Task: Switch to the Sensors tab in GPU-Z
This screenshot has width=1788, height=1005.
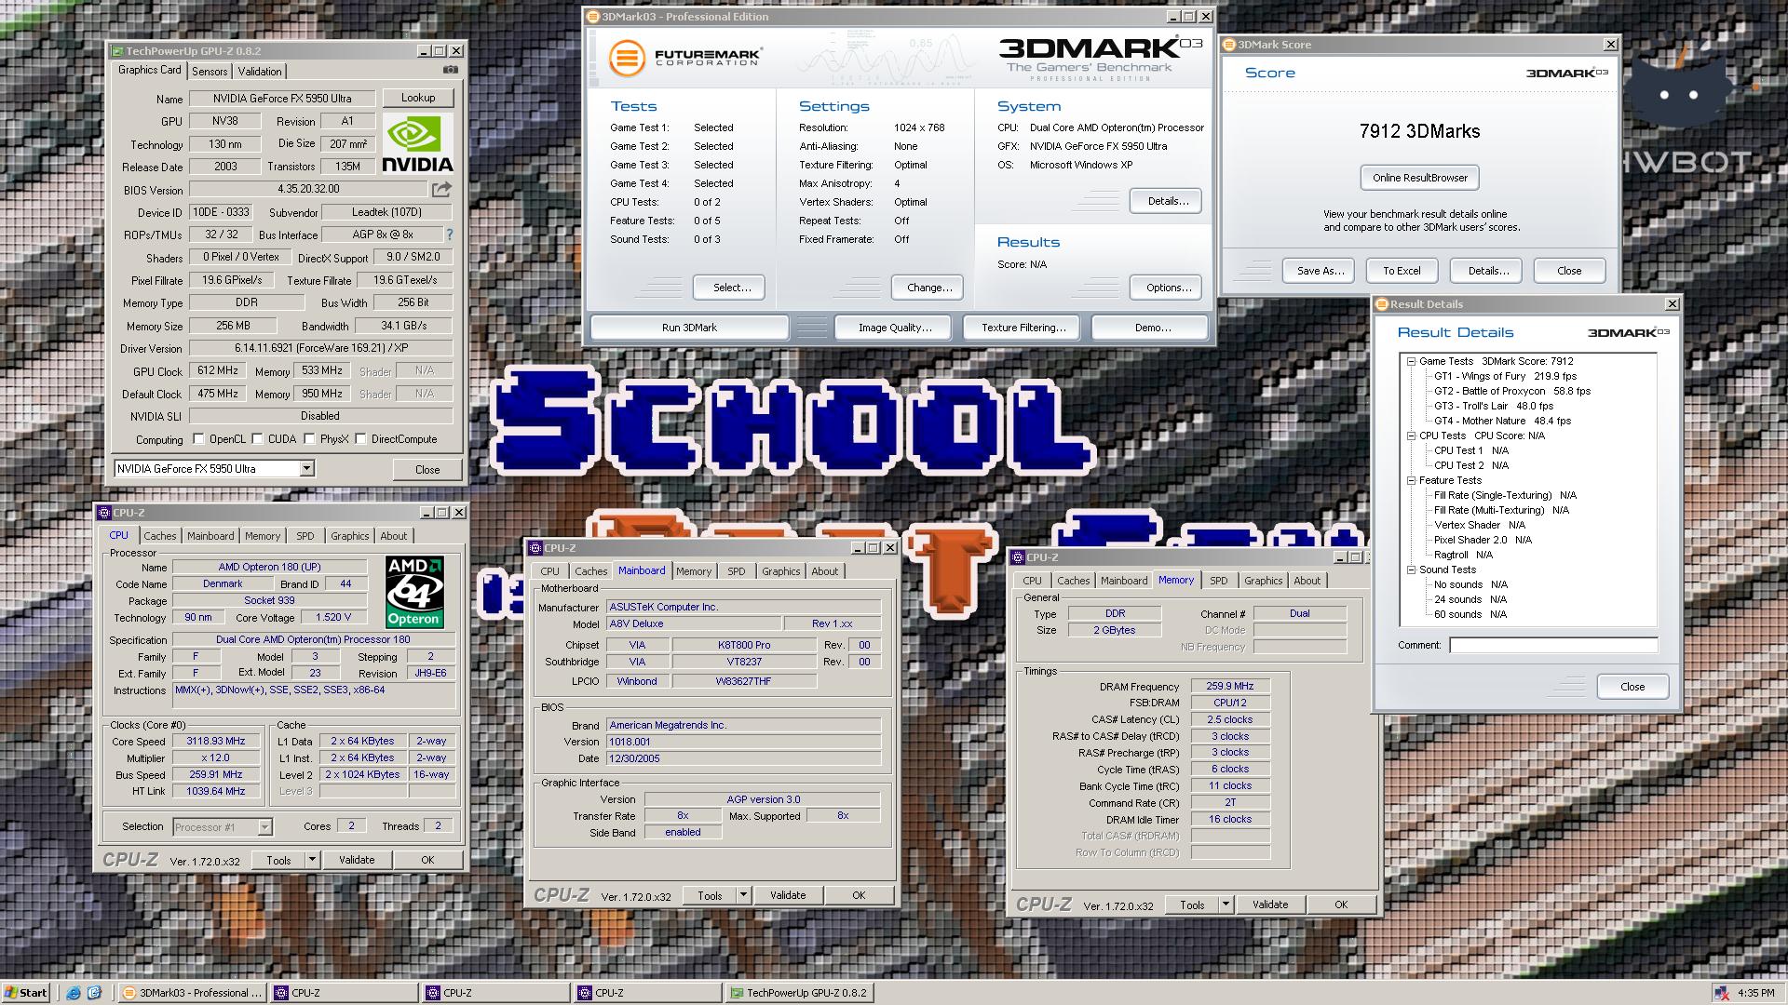Action: pos(210,72)
